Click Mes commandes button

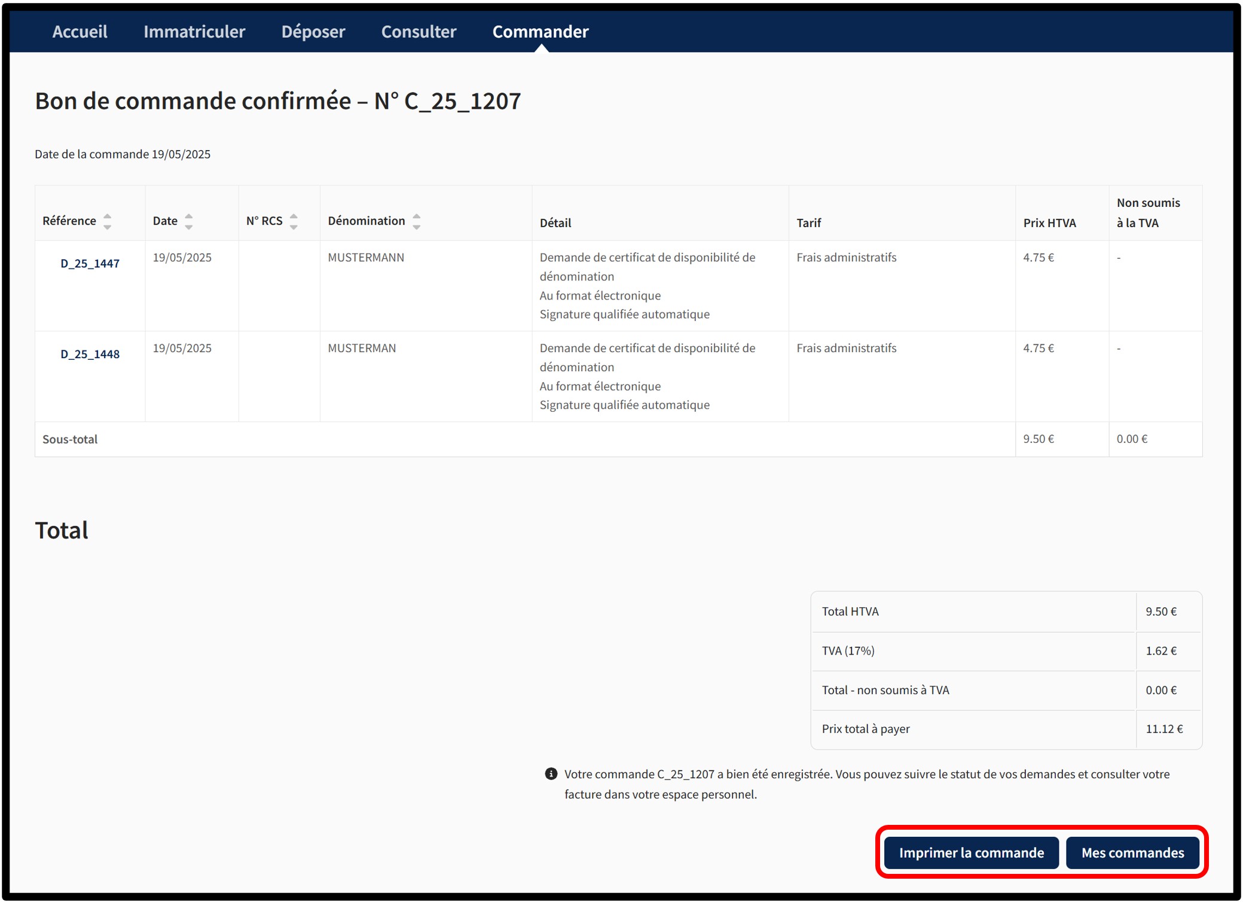coord(1132,853)
